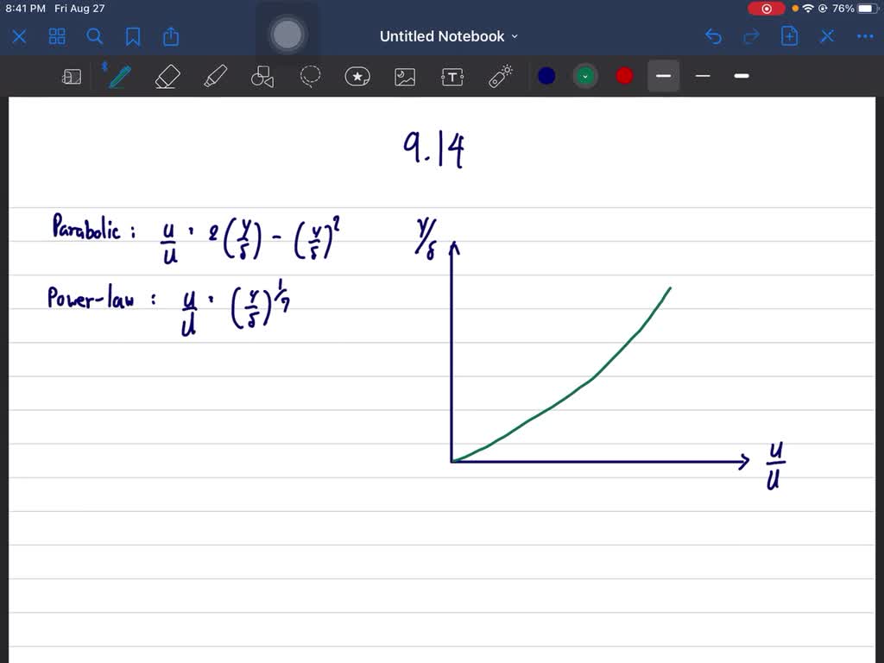The height and width of the screenshot is (663, 884).
Task: Open the Shapes tool
Action: (x=262, y=76)
